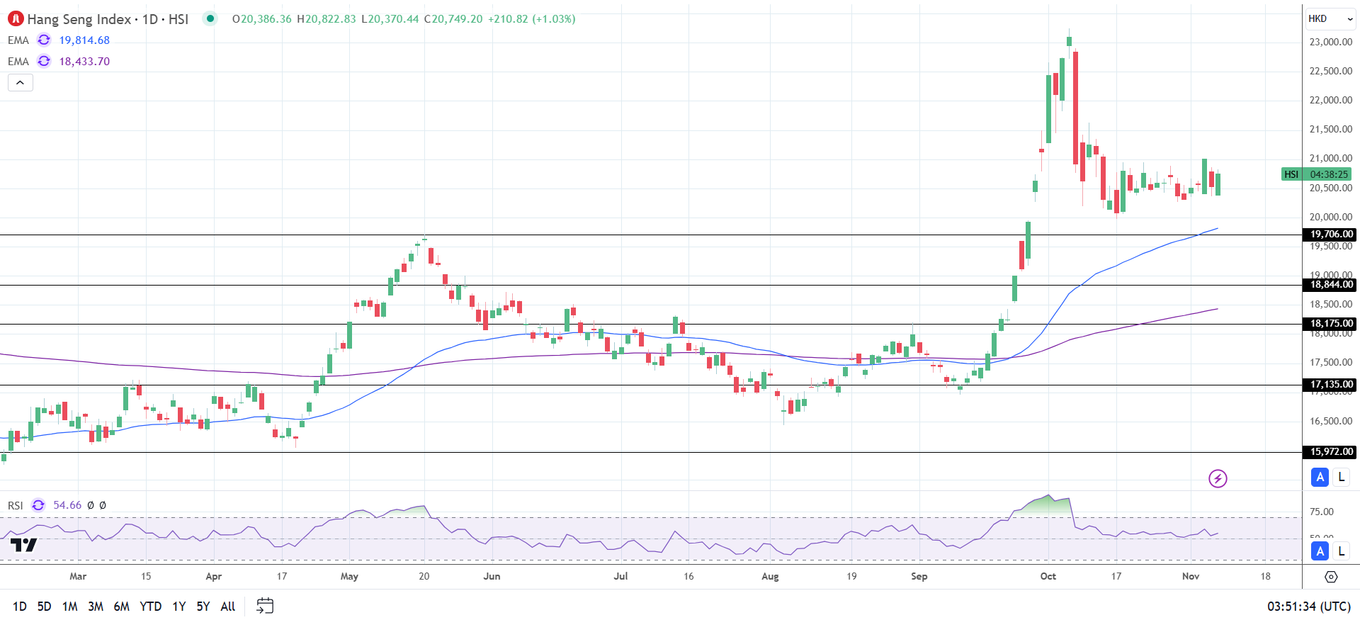Viewport: 1360px width, 620px height.
Task: Click the 23,000.00 price axis label
Action: coord(1331,42)
